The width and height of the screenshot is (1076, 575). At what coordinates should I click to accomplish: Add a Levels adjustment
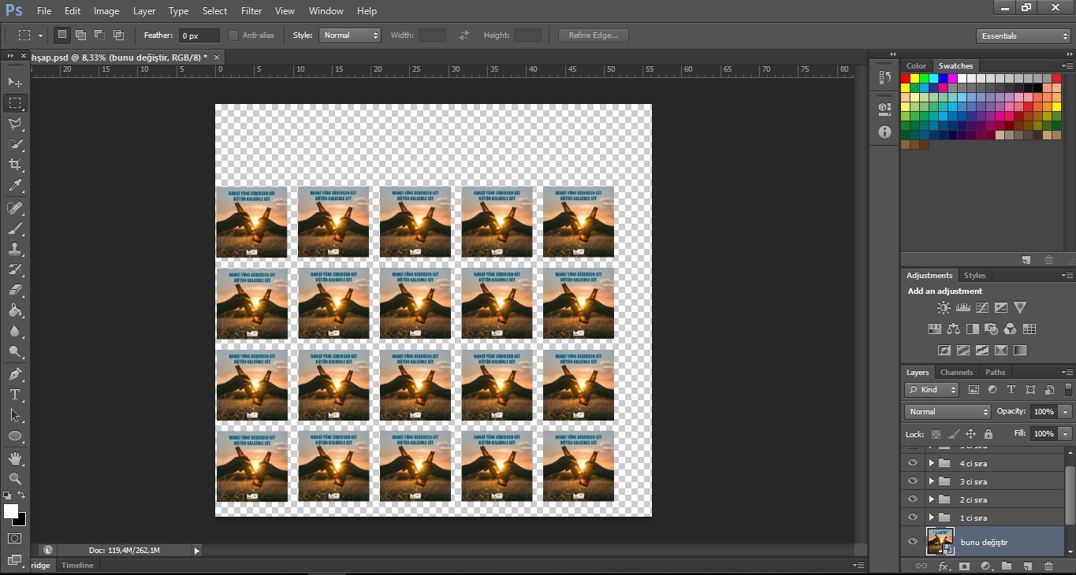(962, 308)
